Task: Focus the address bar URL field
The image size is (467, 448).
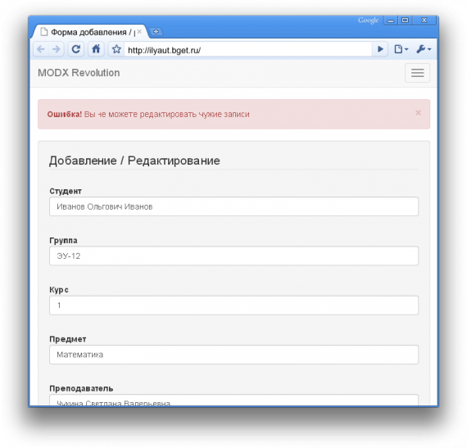Action: coord(247,50)
